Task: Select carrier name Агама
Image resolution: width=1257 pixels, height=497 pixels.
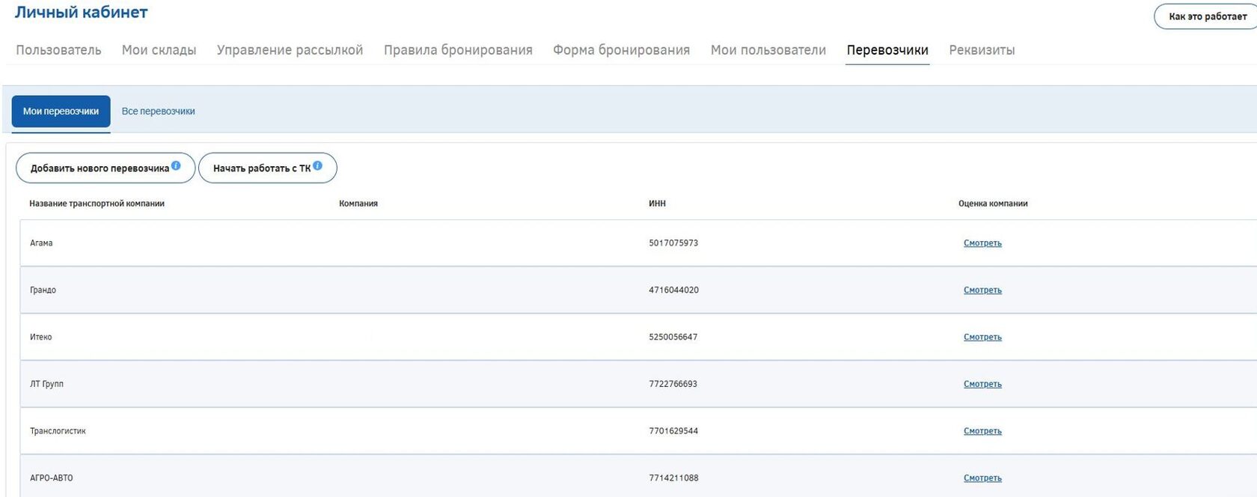Action: tap(41, 243)
